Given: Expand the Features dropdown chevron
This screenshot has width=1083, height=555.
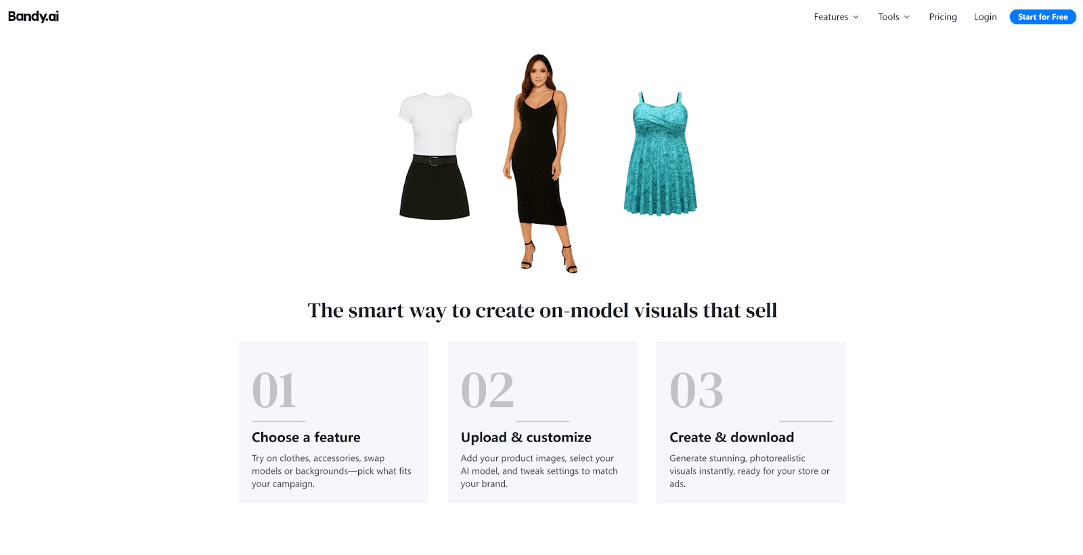Looking at the screenshot, I should point(856,17).
